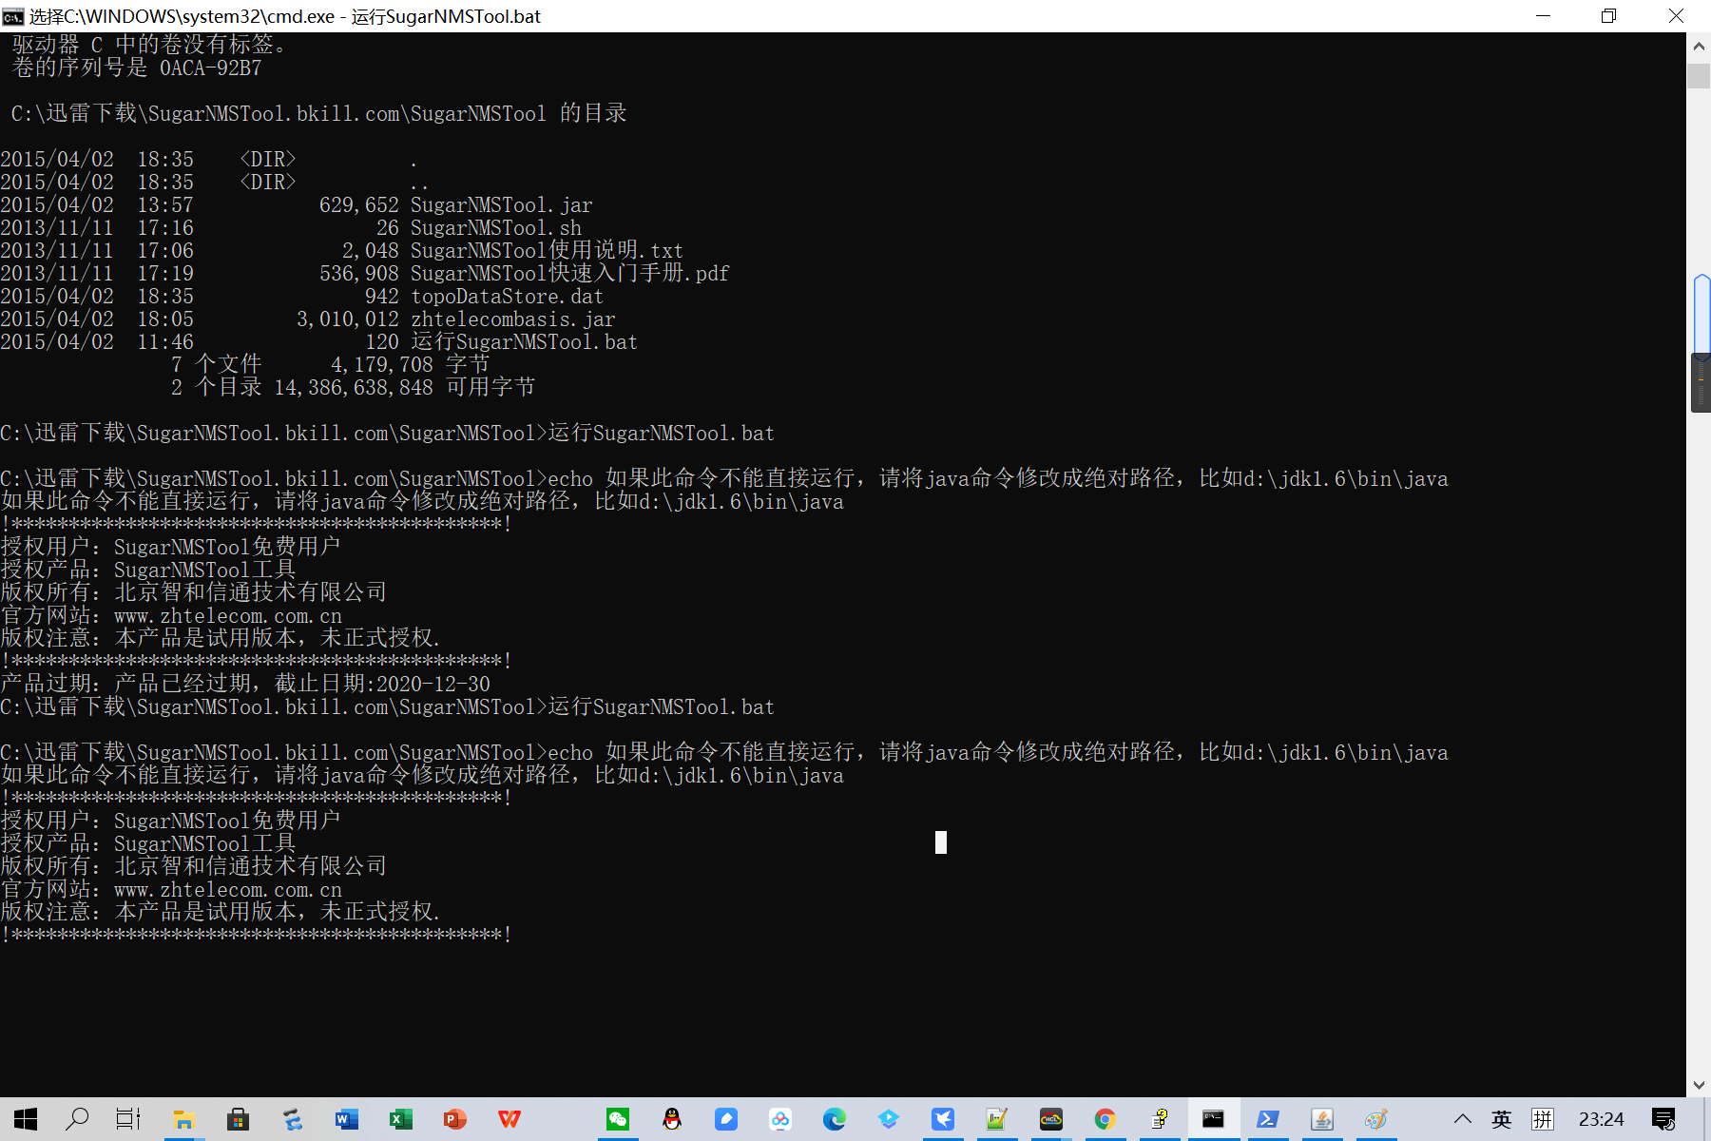Click the 'zhtelecombasis.jar' file row
The image size is (1711, 1141).
[x=308, y=319]
